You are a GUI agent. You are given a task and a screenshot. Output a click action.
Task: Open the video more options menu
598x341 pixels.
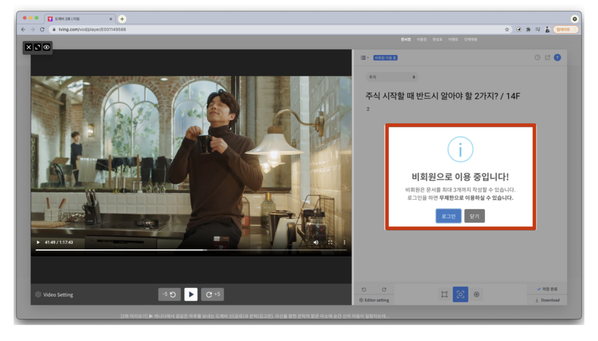(345, 242)
